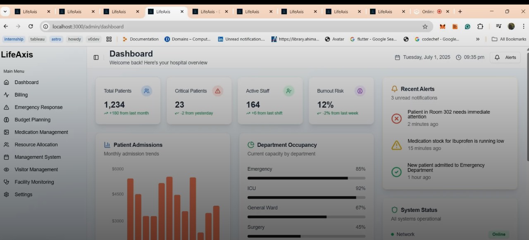The width and height of the screenshot is (529, 240).
Task: Click the clock icon beside 09:35 pm
Action: tap(458, 57)
